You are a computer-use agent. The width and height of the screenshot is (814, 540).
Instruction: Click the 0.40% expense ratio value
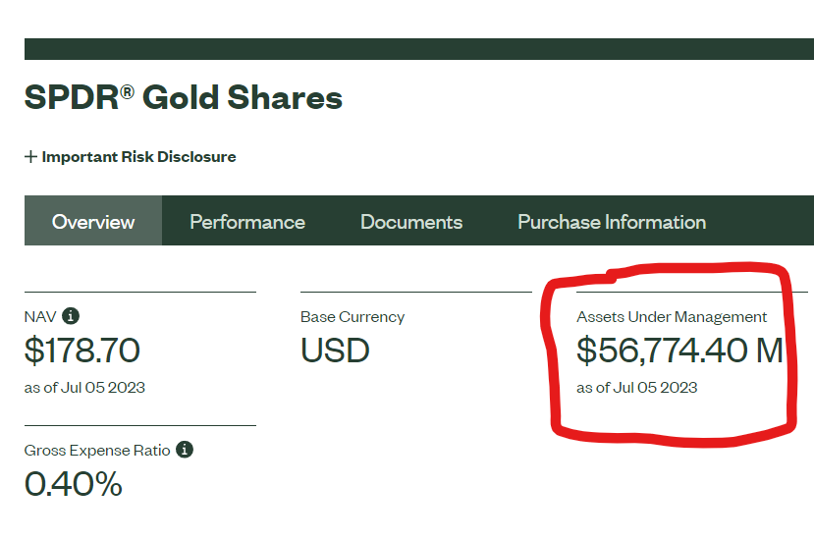[x=74, y=484]
